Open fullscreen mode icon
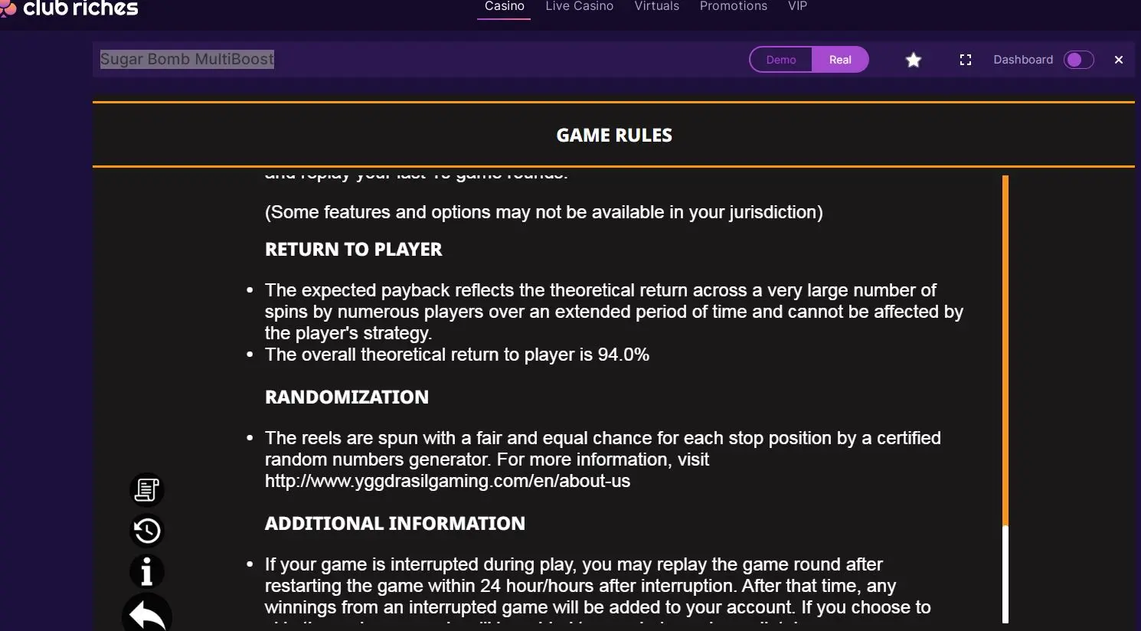Screen dimensions: 1141x631 click(966, 60)
